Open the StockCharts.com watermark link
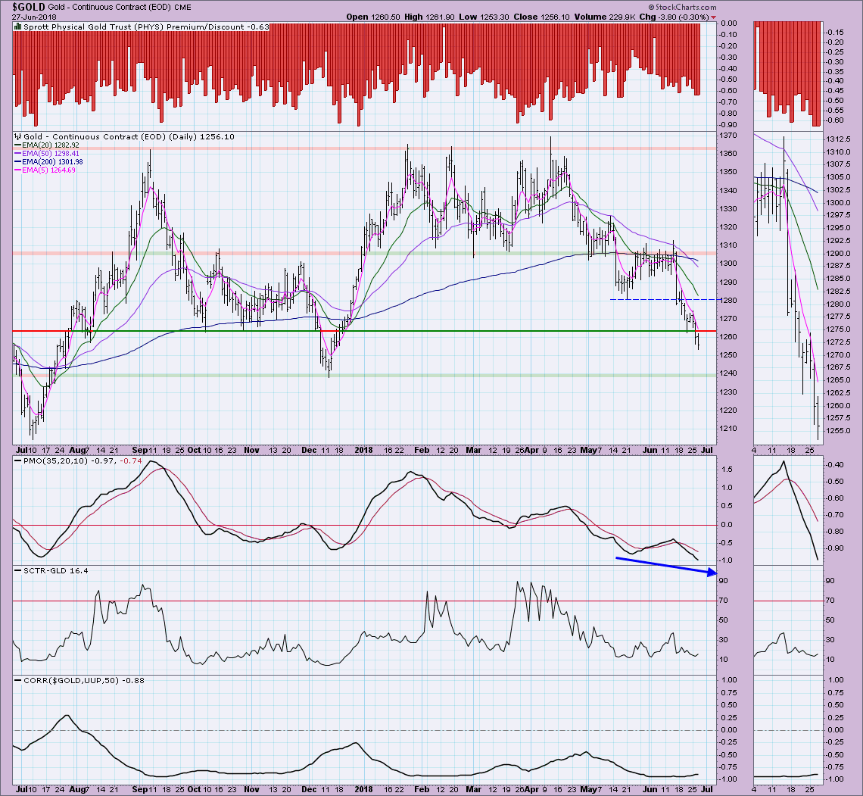The width and height of the screenshot is (863, 796). tap(818, 6)
